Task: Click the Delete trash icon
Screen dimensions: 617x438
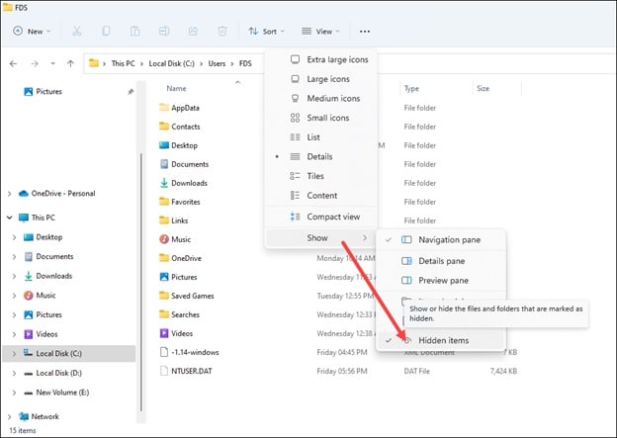Action: pos(222,31)
